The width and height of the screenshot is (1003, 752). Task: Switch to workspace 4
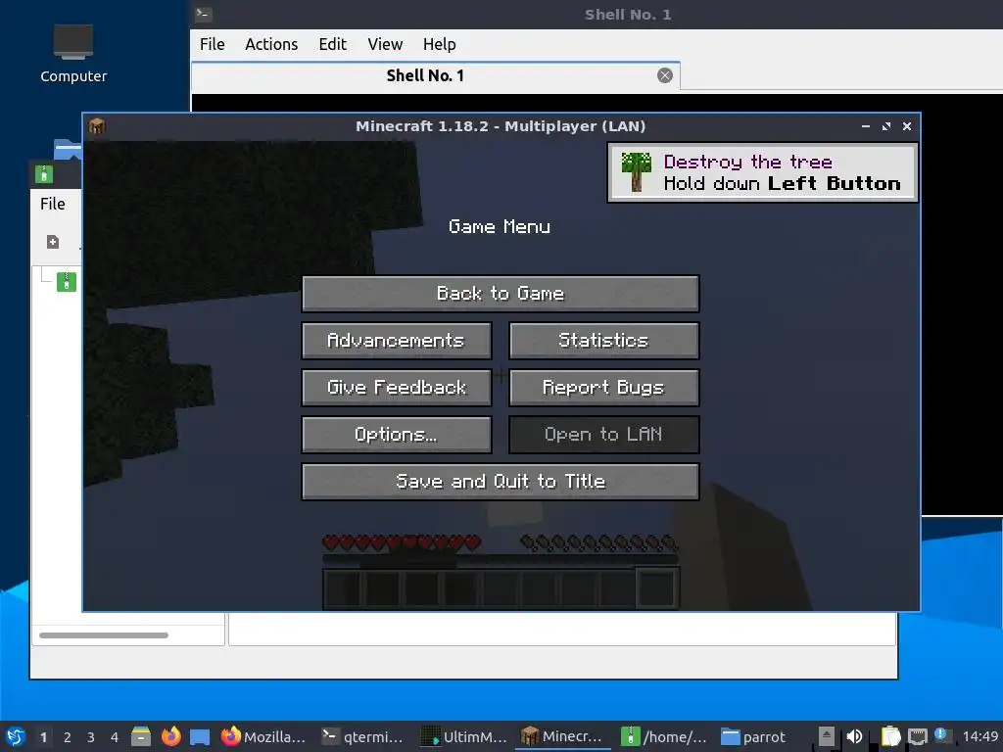point(115,737)
